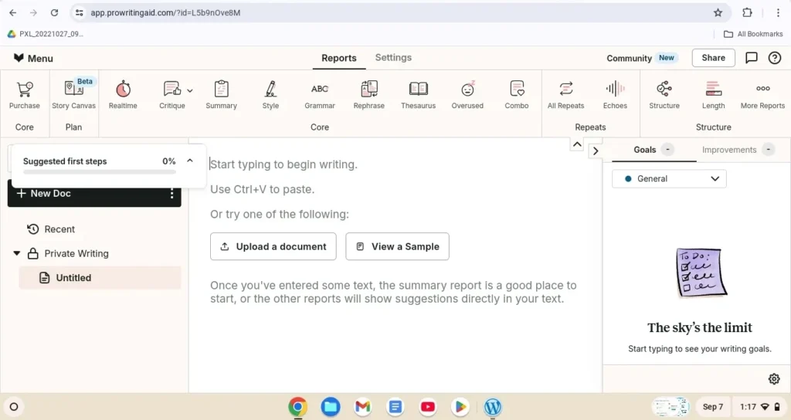
Task: Open the All Bookmarks folder
Action: pyautogui.click(x=754, y=34)
